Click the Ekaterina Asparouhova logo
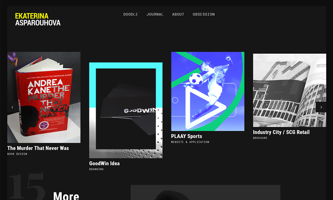This screenshot has height=200, width=333. pos(38,19)
